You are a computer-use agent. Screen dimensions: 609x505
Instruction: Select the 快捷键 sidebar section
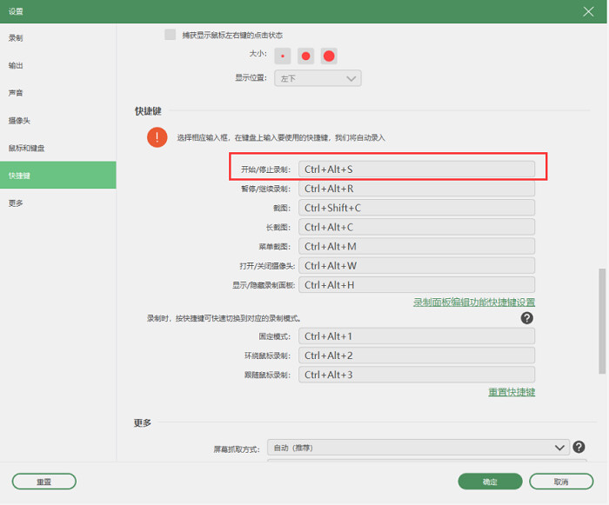coord(58,175)
